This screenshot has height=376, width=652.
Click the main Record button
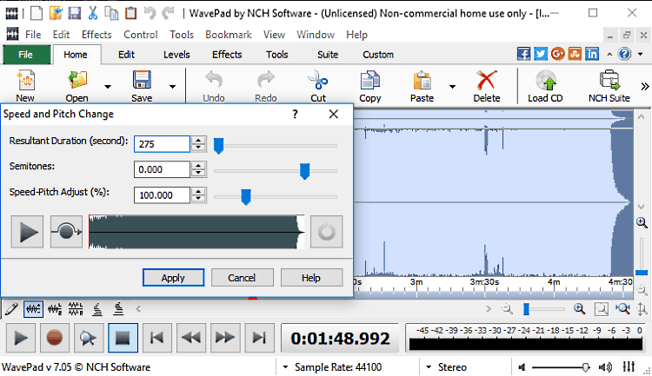click(x=55, y=338)
